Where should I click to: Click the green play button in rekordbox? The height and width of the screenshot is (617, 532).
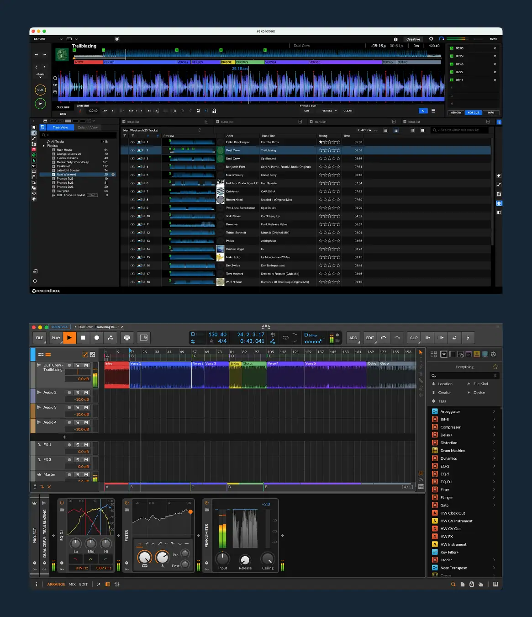click(40, 104)
